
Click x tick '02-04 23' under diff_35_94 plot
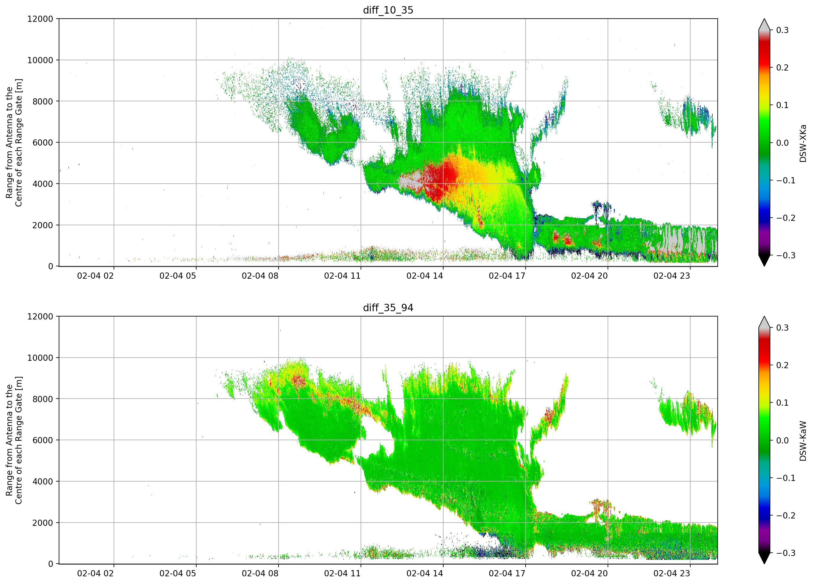tap(672, 574)
